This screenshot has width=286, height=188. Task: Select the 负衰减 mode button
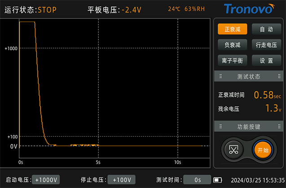[x=233, y=45]
